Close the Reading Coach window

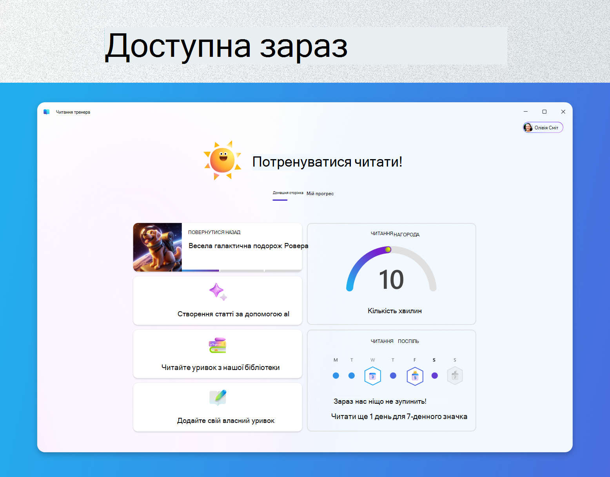coord(563,112)
